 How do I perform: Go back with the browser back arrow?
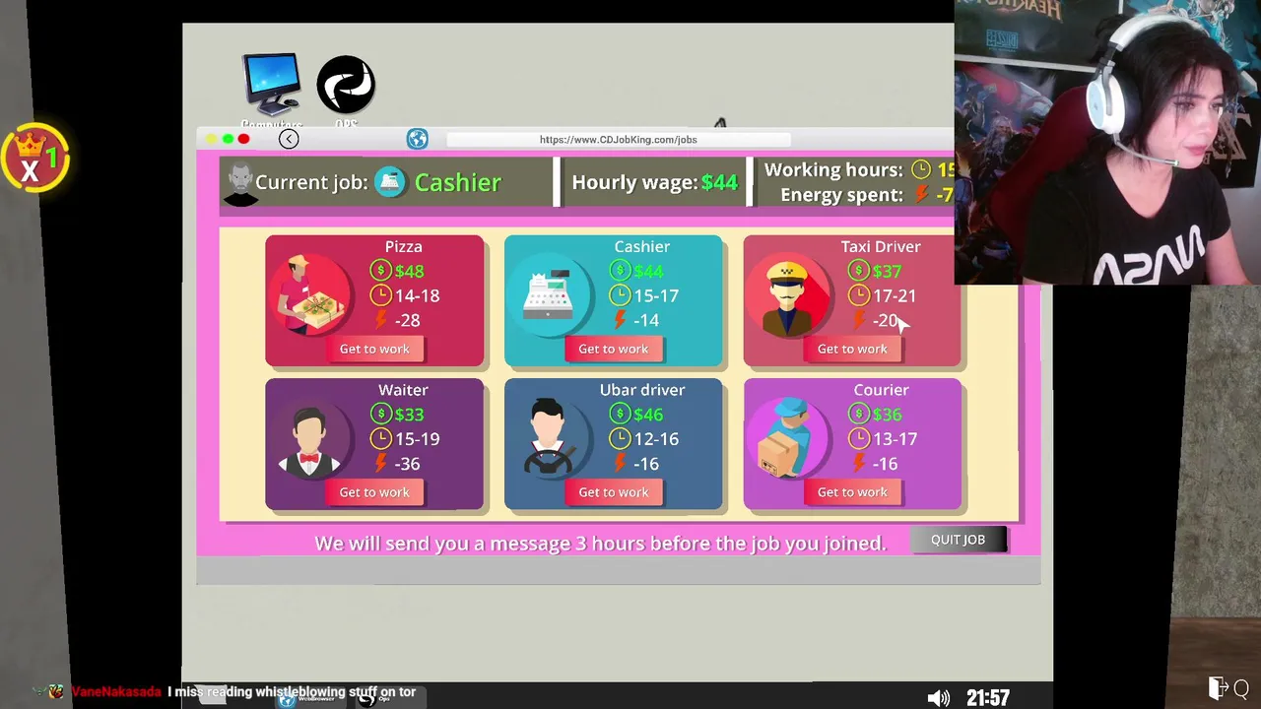point(289,139)
